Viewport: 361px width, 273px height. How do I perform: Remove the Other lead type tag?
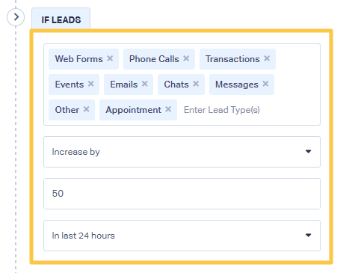pos(87,109)
